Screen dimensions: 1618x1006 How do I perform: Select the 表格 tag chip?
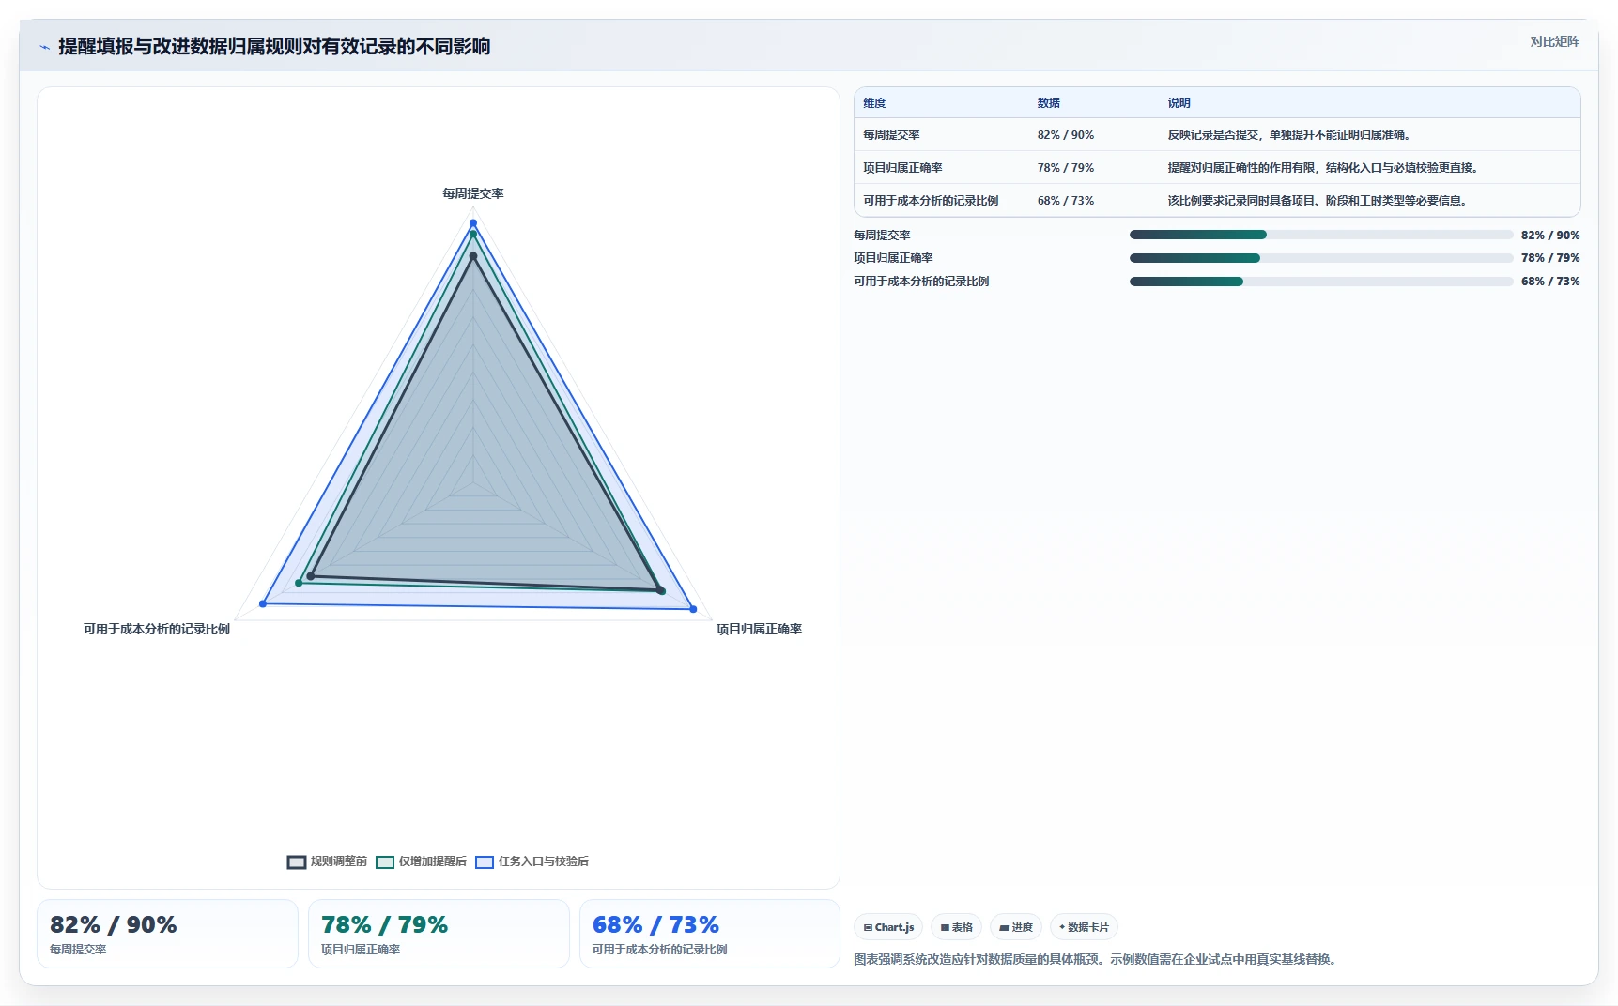click(x=956, y=927)
